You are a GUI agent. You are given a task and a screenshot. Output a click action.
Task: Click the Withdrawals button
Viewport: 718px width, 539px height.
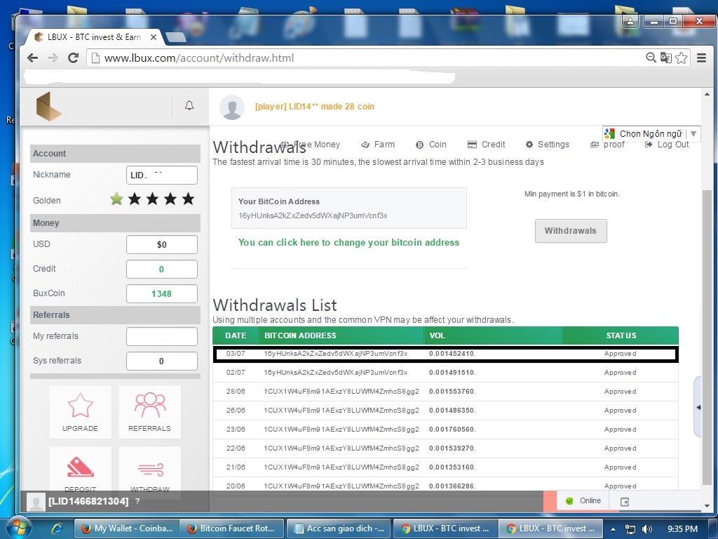571,231
